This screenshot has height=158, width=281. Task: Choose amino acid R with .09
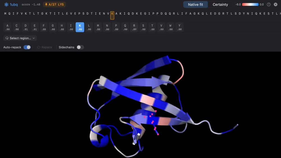[134, 27]
